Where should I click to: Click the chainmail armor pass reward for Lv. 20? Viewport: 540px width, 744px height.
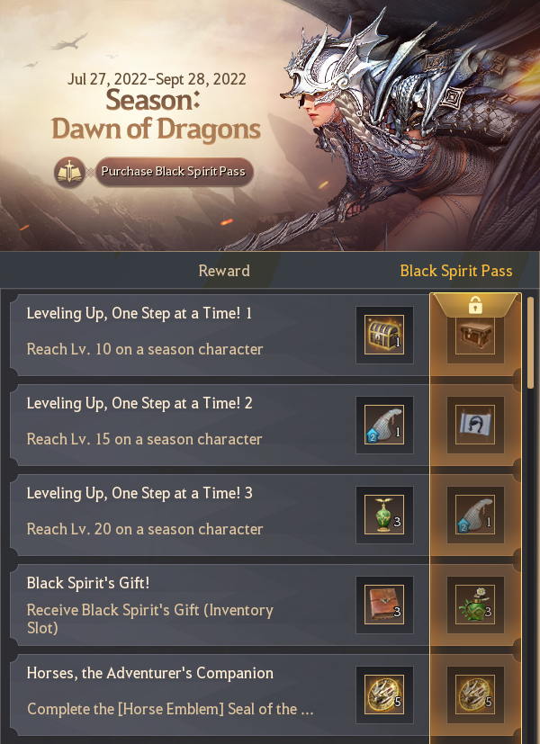point(475,515)
